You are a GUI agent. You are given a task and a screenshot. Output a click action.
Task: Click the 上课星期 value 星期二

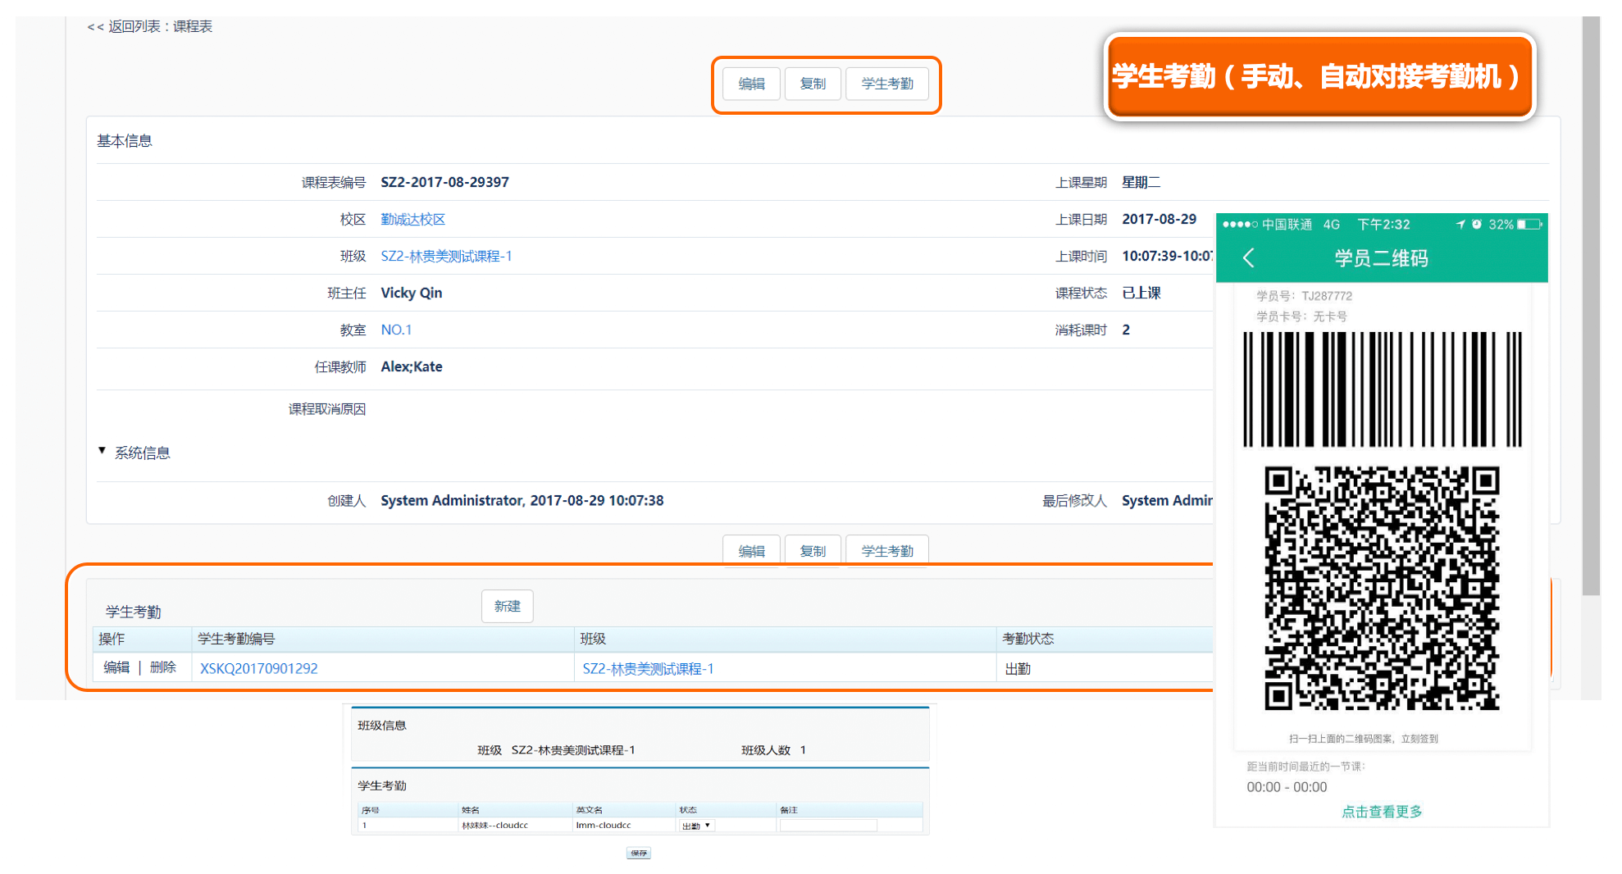pos(1141,182)
